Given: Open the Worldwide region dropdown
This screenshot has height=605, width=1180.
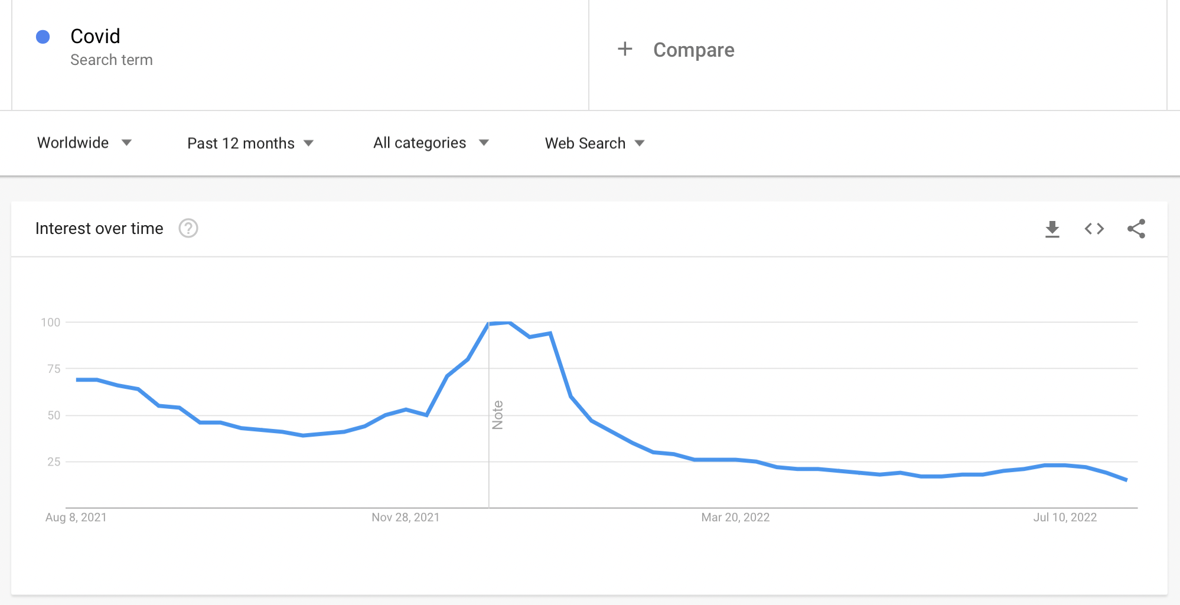Looking at the screenshot, I should click(x=84, y=143).
